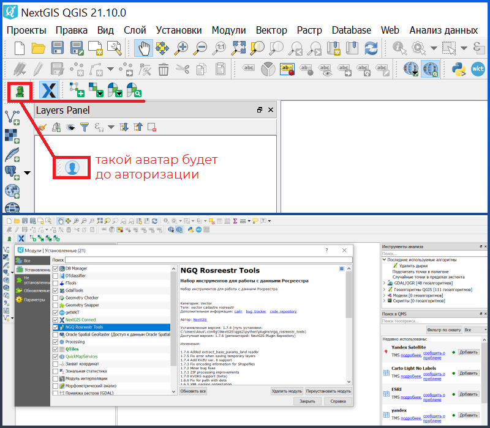The width and height of the screenshot is (490, 428).
Task: Click Удалить модуль button
Action: tap(287, 391)
